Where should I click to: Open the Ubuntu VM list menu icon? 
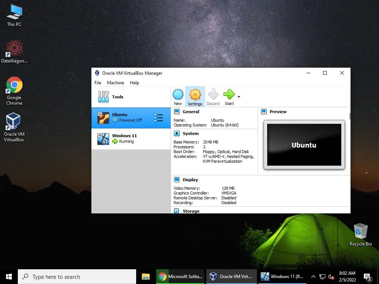coord(158,118)
